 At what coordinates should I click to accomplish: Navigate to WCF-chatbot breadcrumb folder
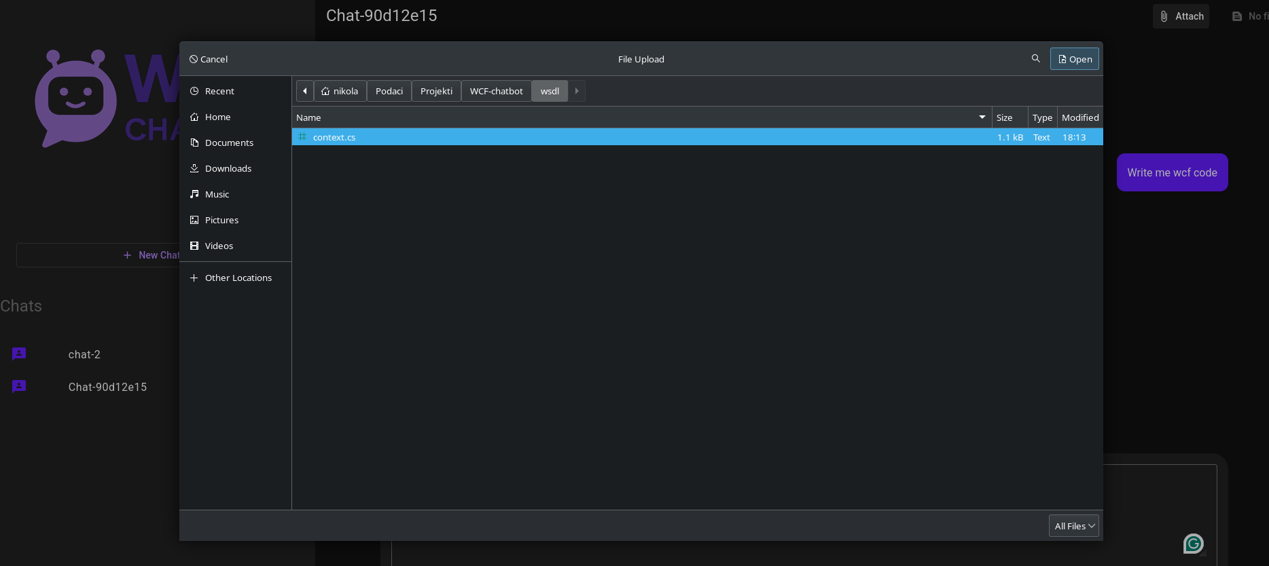point(497,91)
